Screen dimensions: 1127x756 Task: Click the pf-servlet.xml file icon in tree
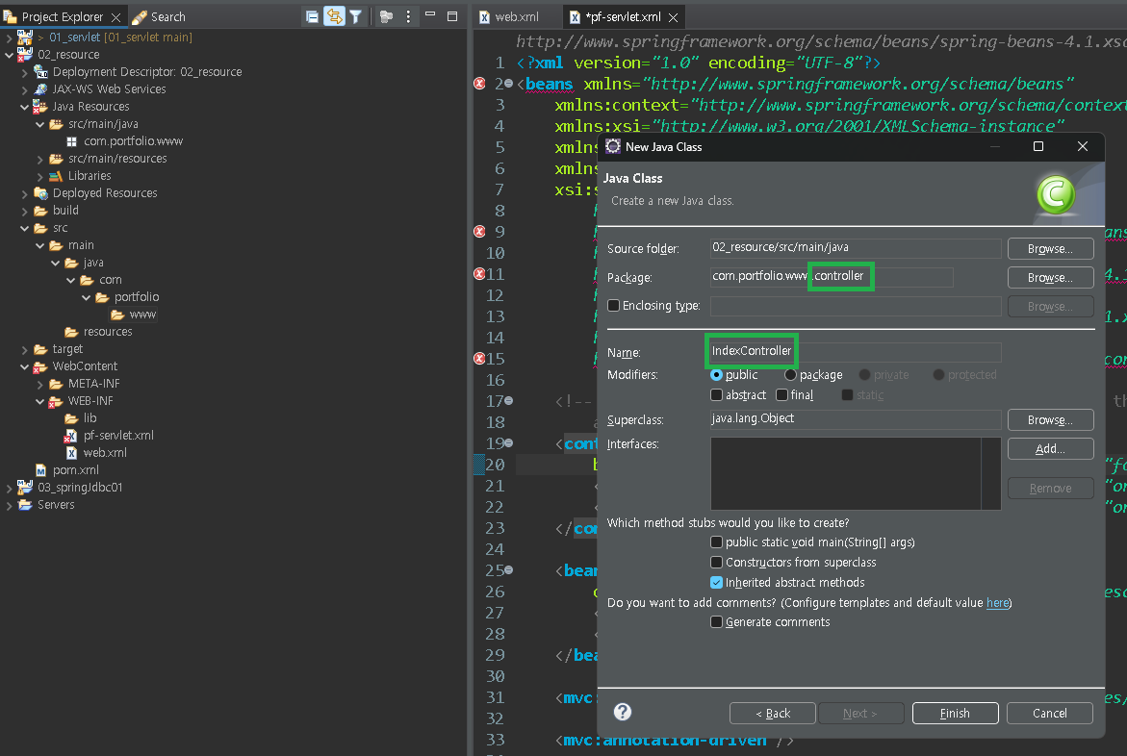tap(70, 436)
